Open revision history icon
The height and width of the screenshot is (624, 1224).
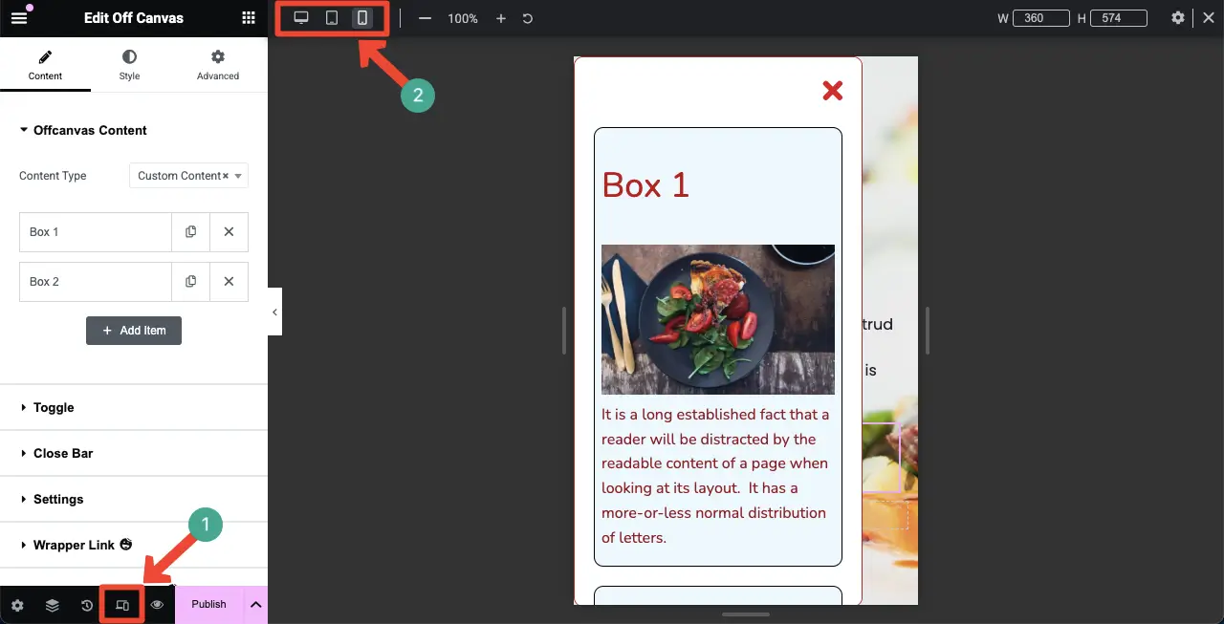click(87, 605)
